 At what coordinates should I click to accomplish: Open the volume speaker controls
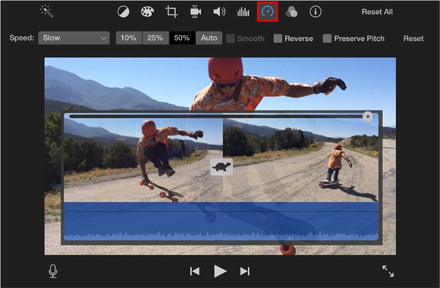point(219,12)
